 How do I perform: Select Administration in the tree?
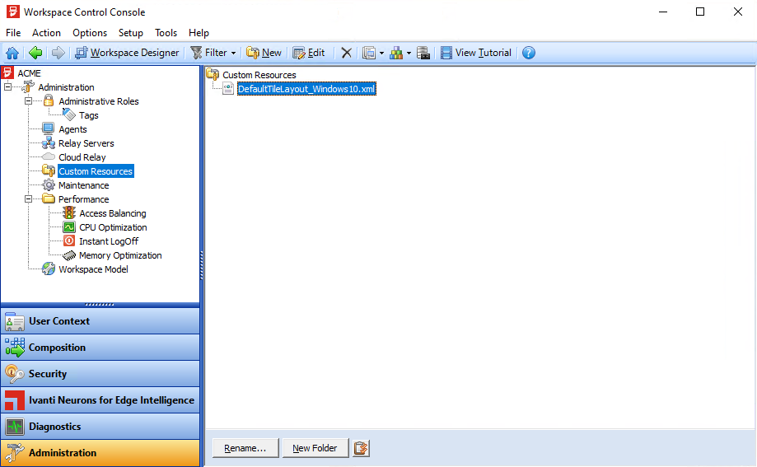66,87
